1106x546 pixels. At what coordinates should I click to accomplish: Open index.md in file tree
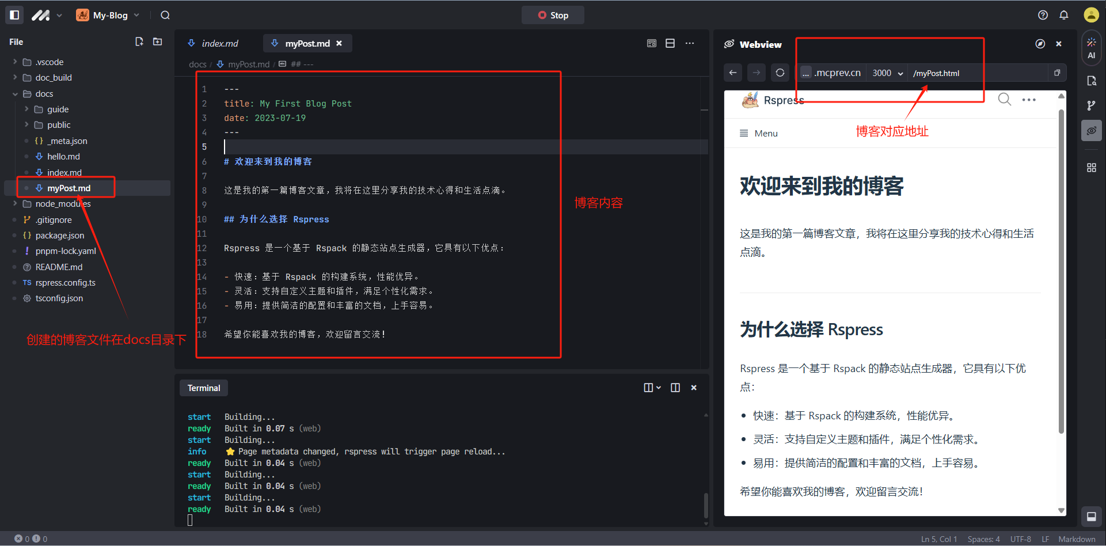pos(64,172)
